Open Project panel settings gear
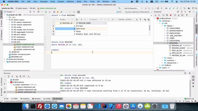The height and width of the screenshot is (111, 198). (38, 12)
